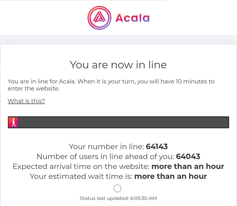Viewport: 237px width, 206px height.
Task: Click the Acala wordmark text
Action: pyautogui.click(x=132, y=18)
